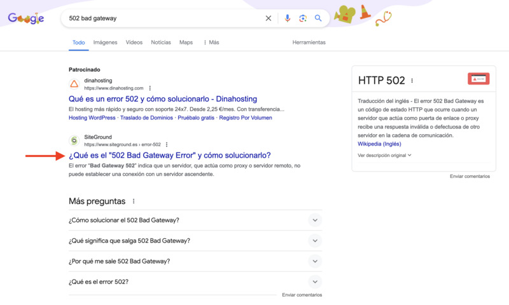Switch to the Videos tab

coord(134,43)
